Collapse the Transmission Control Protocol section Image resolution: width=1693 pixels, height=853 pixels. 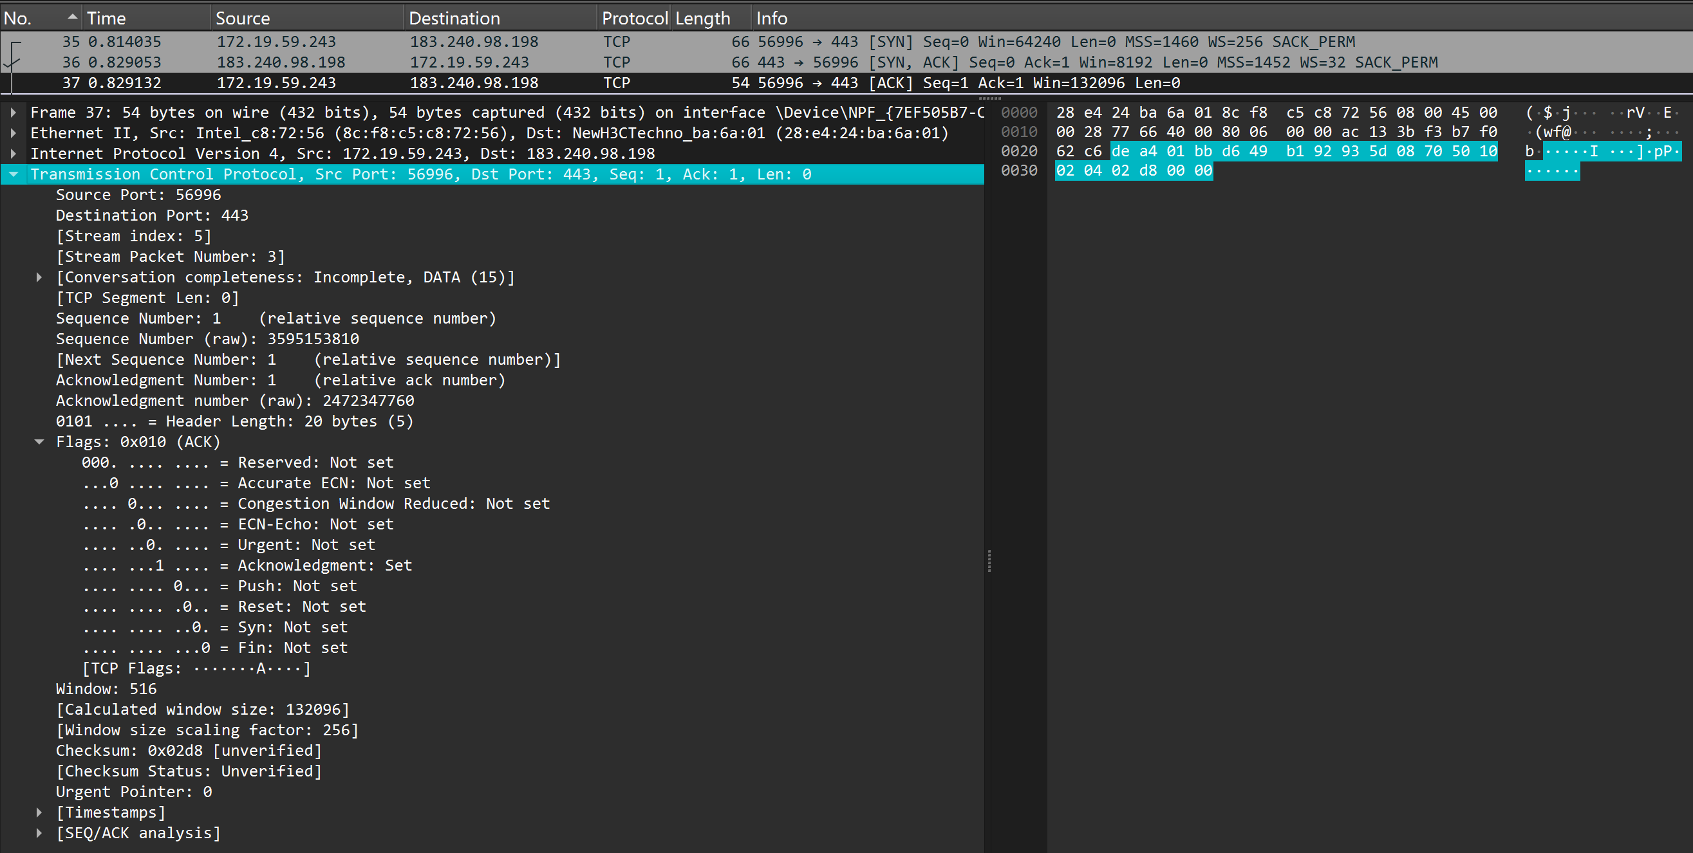pyautogui.click(x=13, y=174)
